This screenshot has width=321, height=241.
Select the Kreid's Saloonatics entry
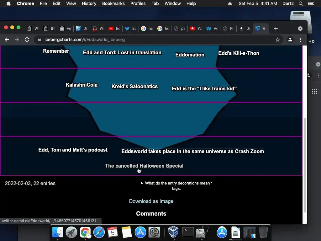tap(134, 87)
